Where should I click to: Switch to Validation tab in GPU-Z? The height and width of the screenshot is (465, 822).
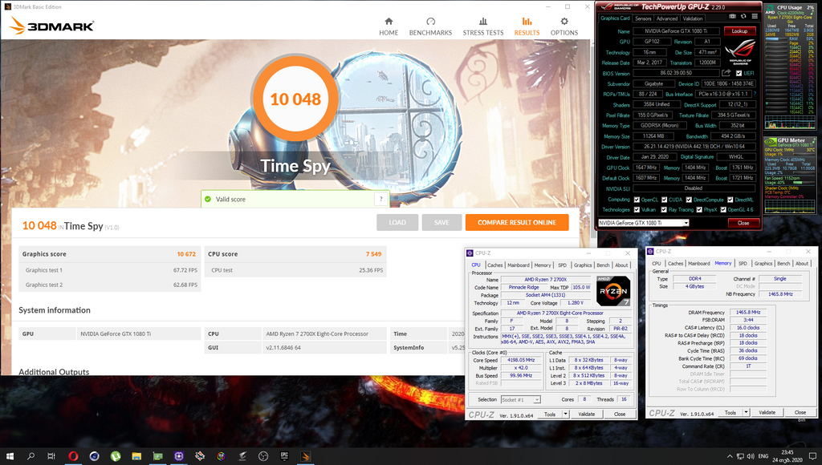click(693, 18)
